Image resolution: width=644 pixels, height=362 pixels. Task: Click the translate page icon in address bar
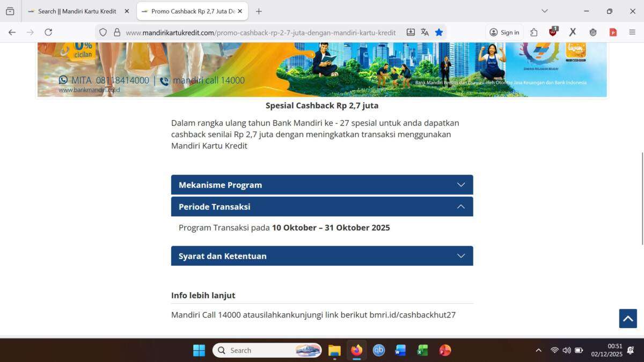click(x=425, y=32)
